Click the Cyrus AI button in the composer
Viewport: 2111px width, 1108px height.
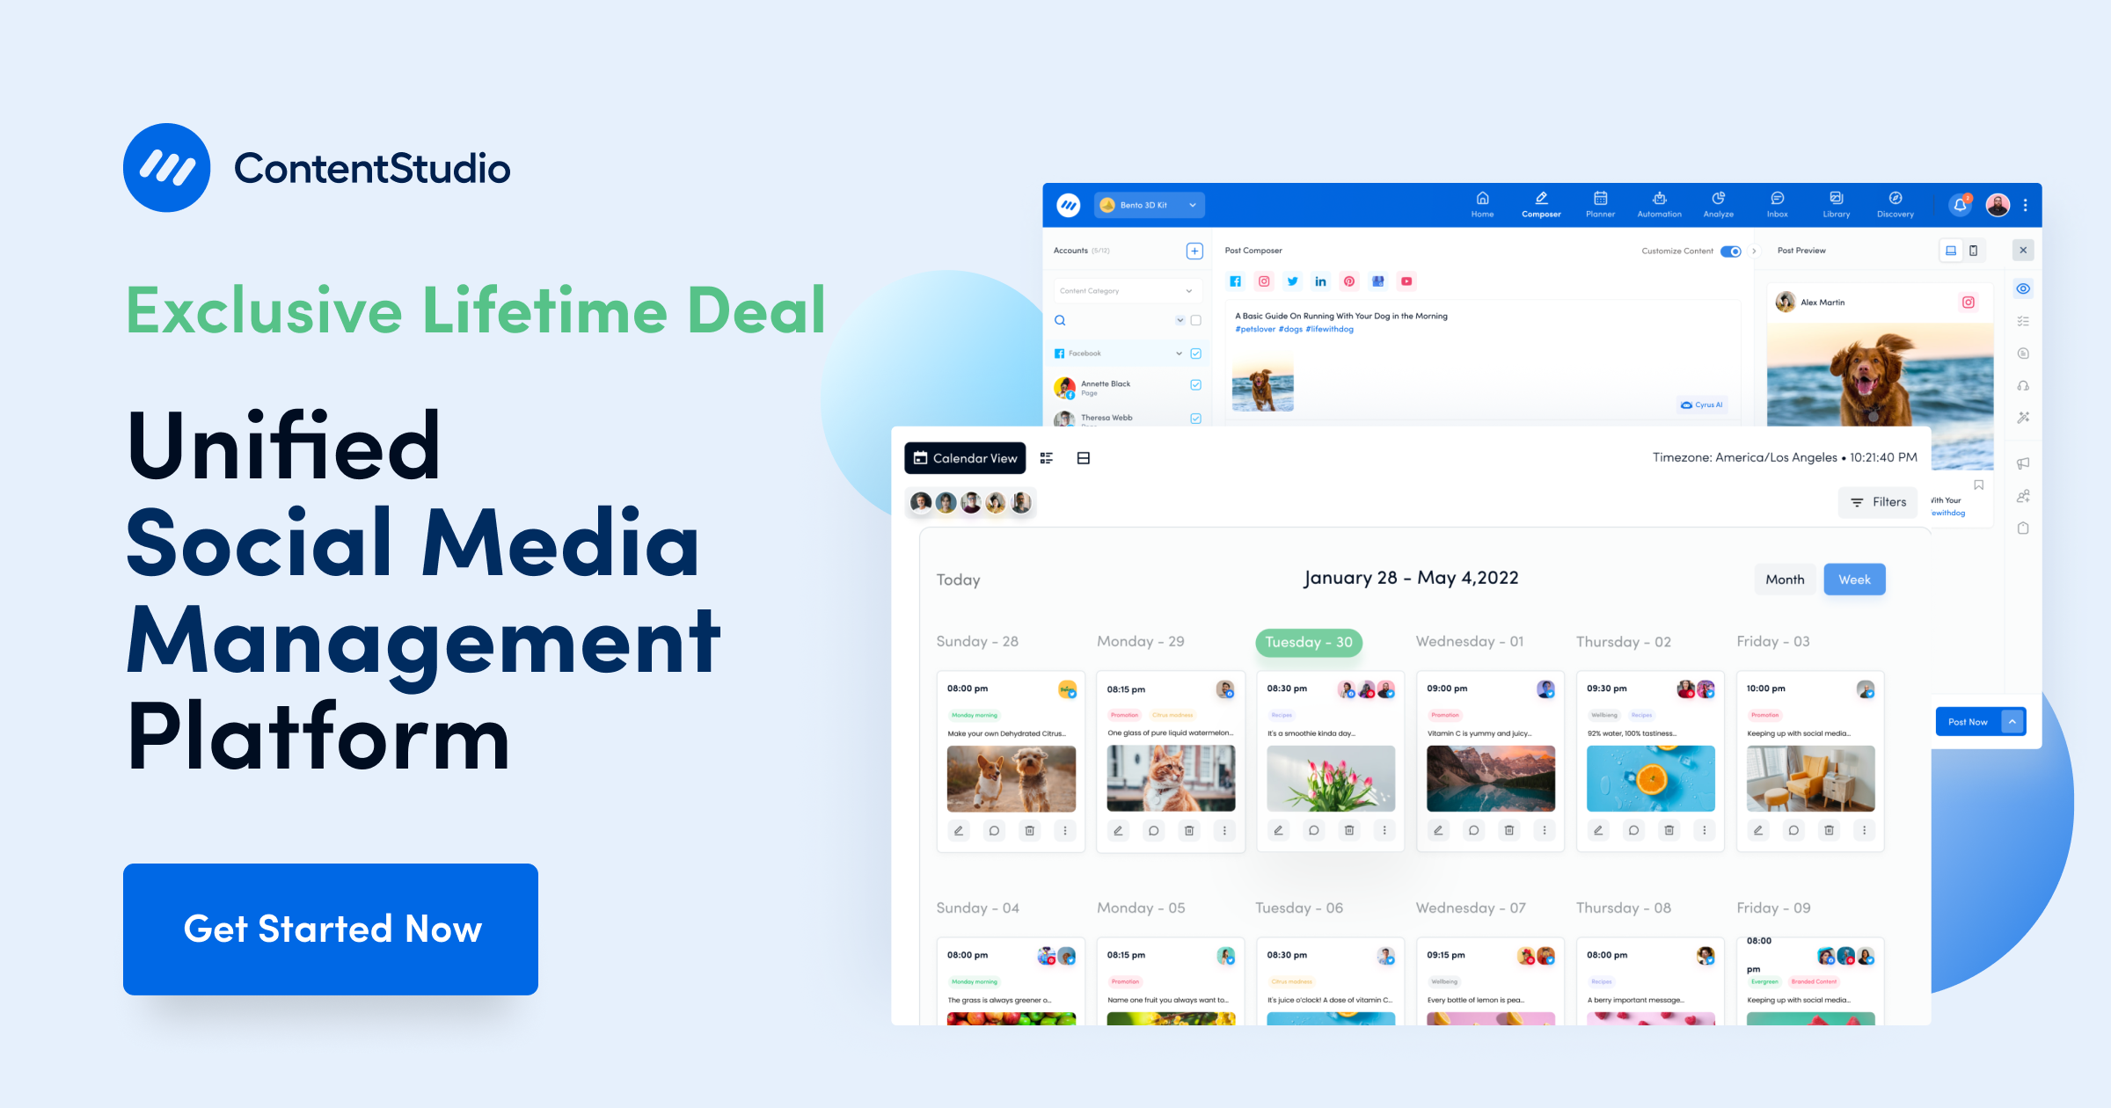(x=1702, y=405)
